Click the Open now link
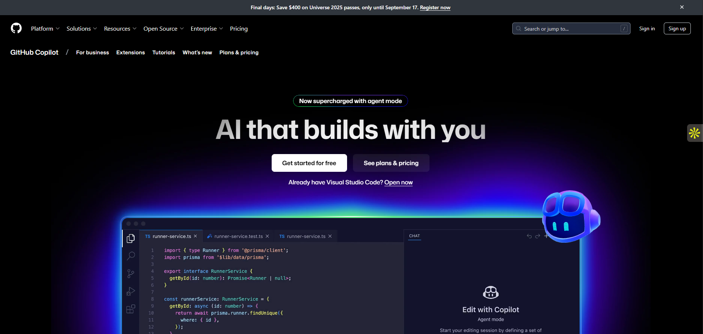 398,182
